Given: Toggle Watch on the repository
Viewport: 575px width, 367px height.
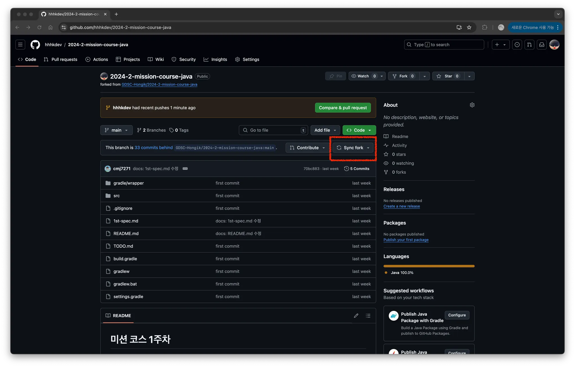Looking at the screenshot, I should click(363, 76).
